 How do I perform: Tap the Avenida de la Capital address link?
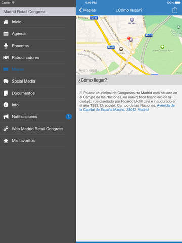click(x=127, y=108)
